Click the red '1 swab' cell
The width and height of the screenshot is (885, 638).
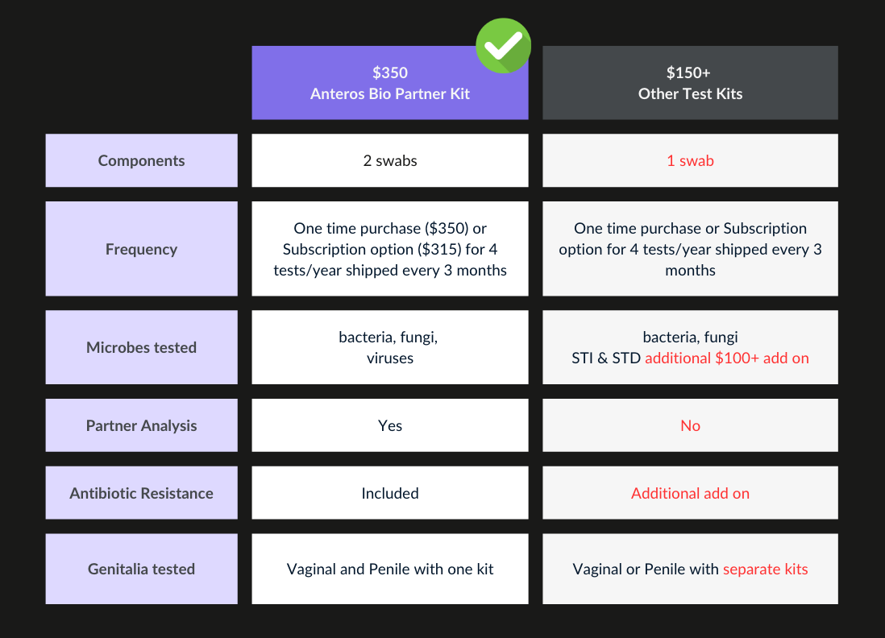click(x=690, y=160)
